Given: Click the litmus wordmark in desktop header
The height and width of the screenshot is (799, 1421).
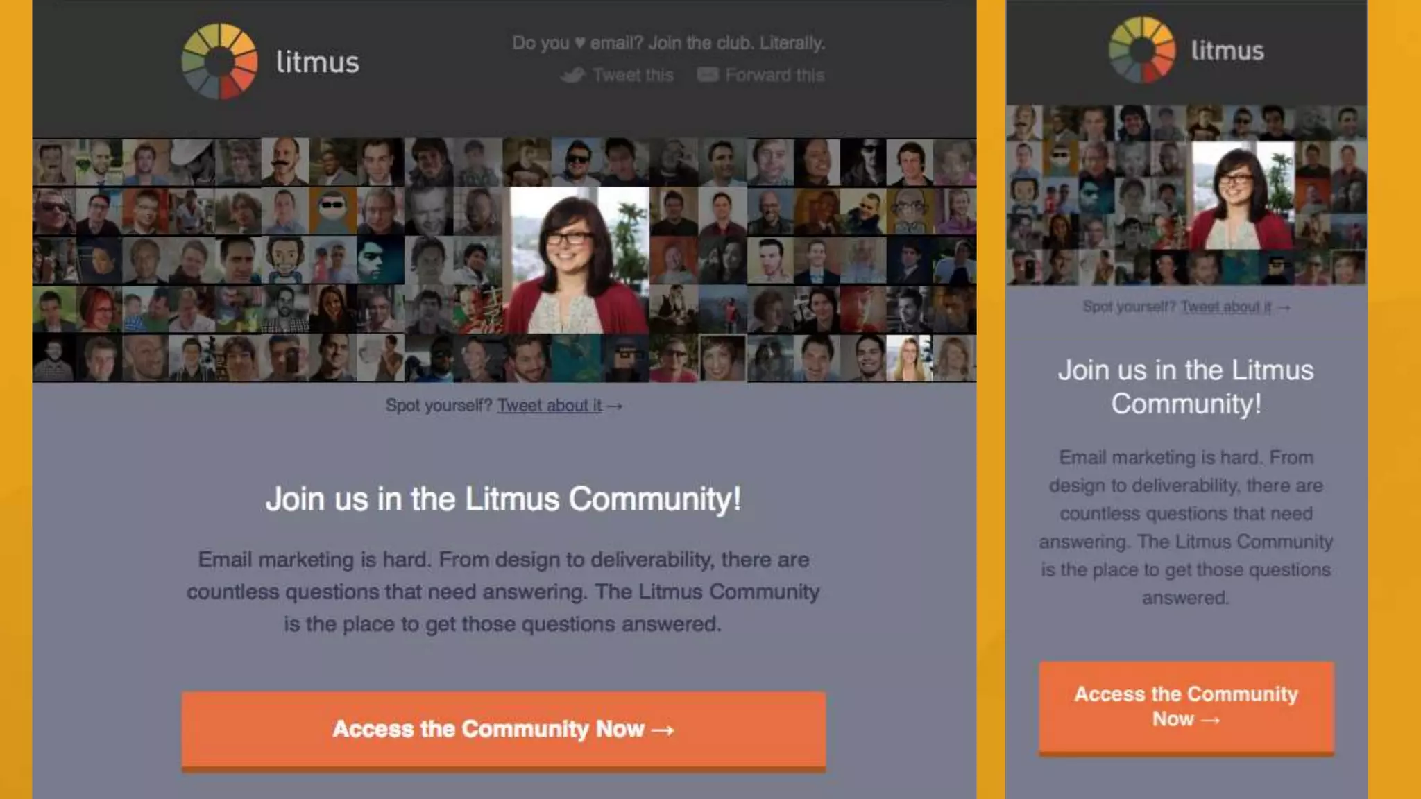Looking at the screenshot, I should (x=318, y=62).
